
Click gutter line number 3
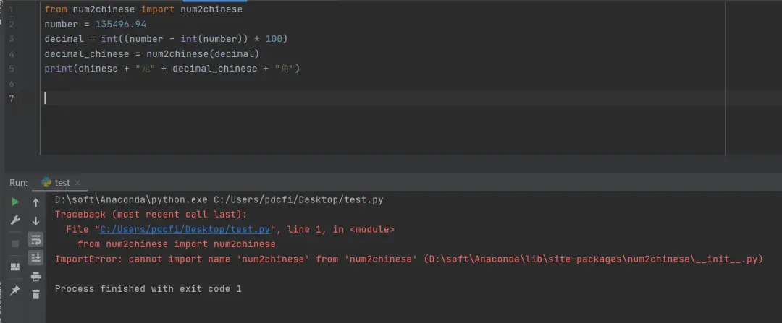pos(11,39)
